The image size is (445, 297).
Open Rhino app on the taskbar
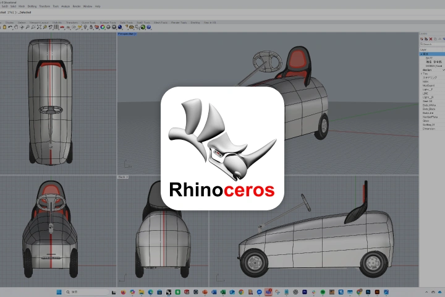tap(169, 292)
